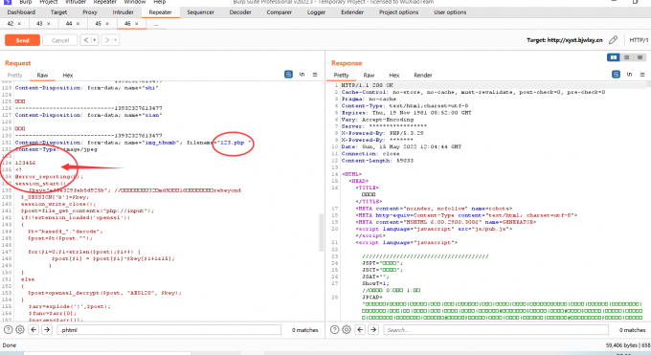Expand the history back dropdown arrow
Viewport: 651px width, 355px height.
tap(94, 40)
